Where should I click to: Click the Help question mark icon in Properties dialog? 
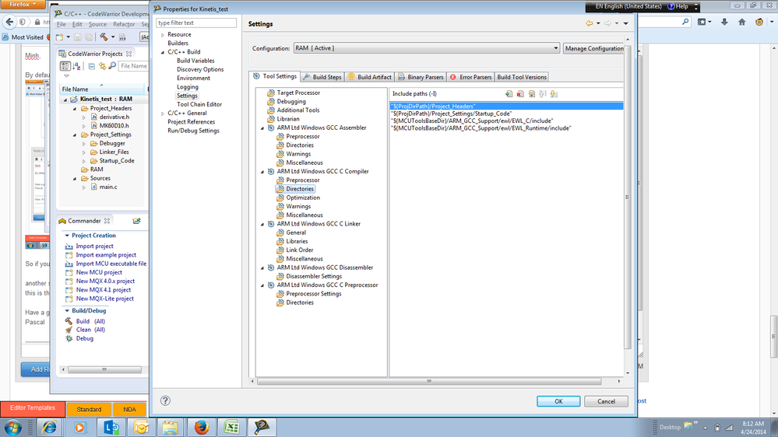(x=165, y=400)
